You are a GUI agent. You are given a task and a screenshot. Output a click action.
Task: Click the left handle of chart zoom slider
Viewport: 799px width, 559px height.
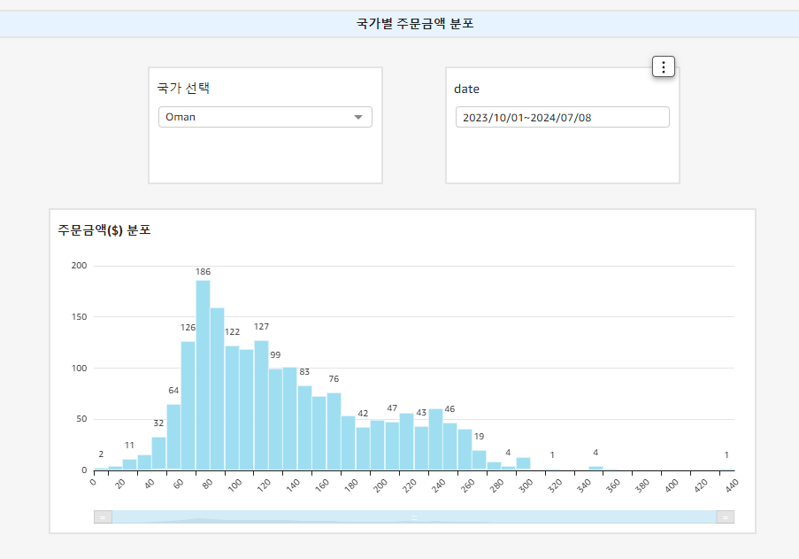click(103, 516)
